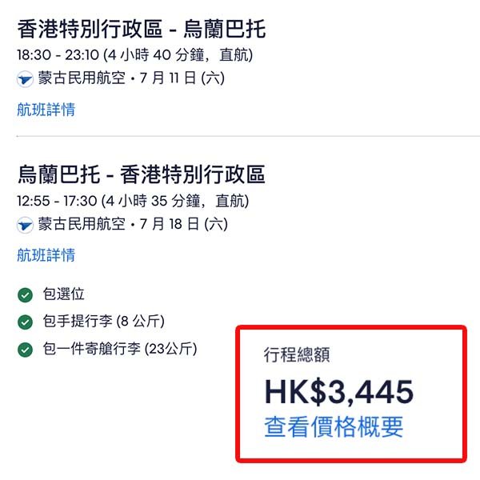Image resolution: width=480 pixels, height=480 pixels.
Task: Click the green check icon beside 包一件寄艙行李
Action: point(26,350)
